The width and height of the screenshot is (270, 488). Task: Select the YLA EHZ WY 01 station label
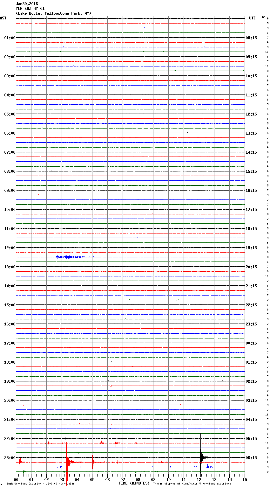[x=30, y=9]
